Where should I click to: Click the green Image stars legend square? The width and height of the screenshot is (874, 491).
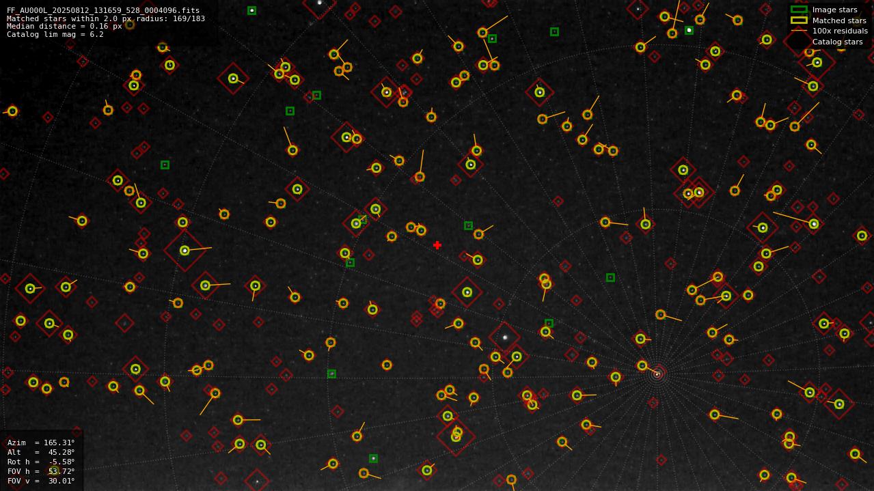click(799, 10)
